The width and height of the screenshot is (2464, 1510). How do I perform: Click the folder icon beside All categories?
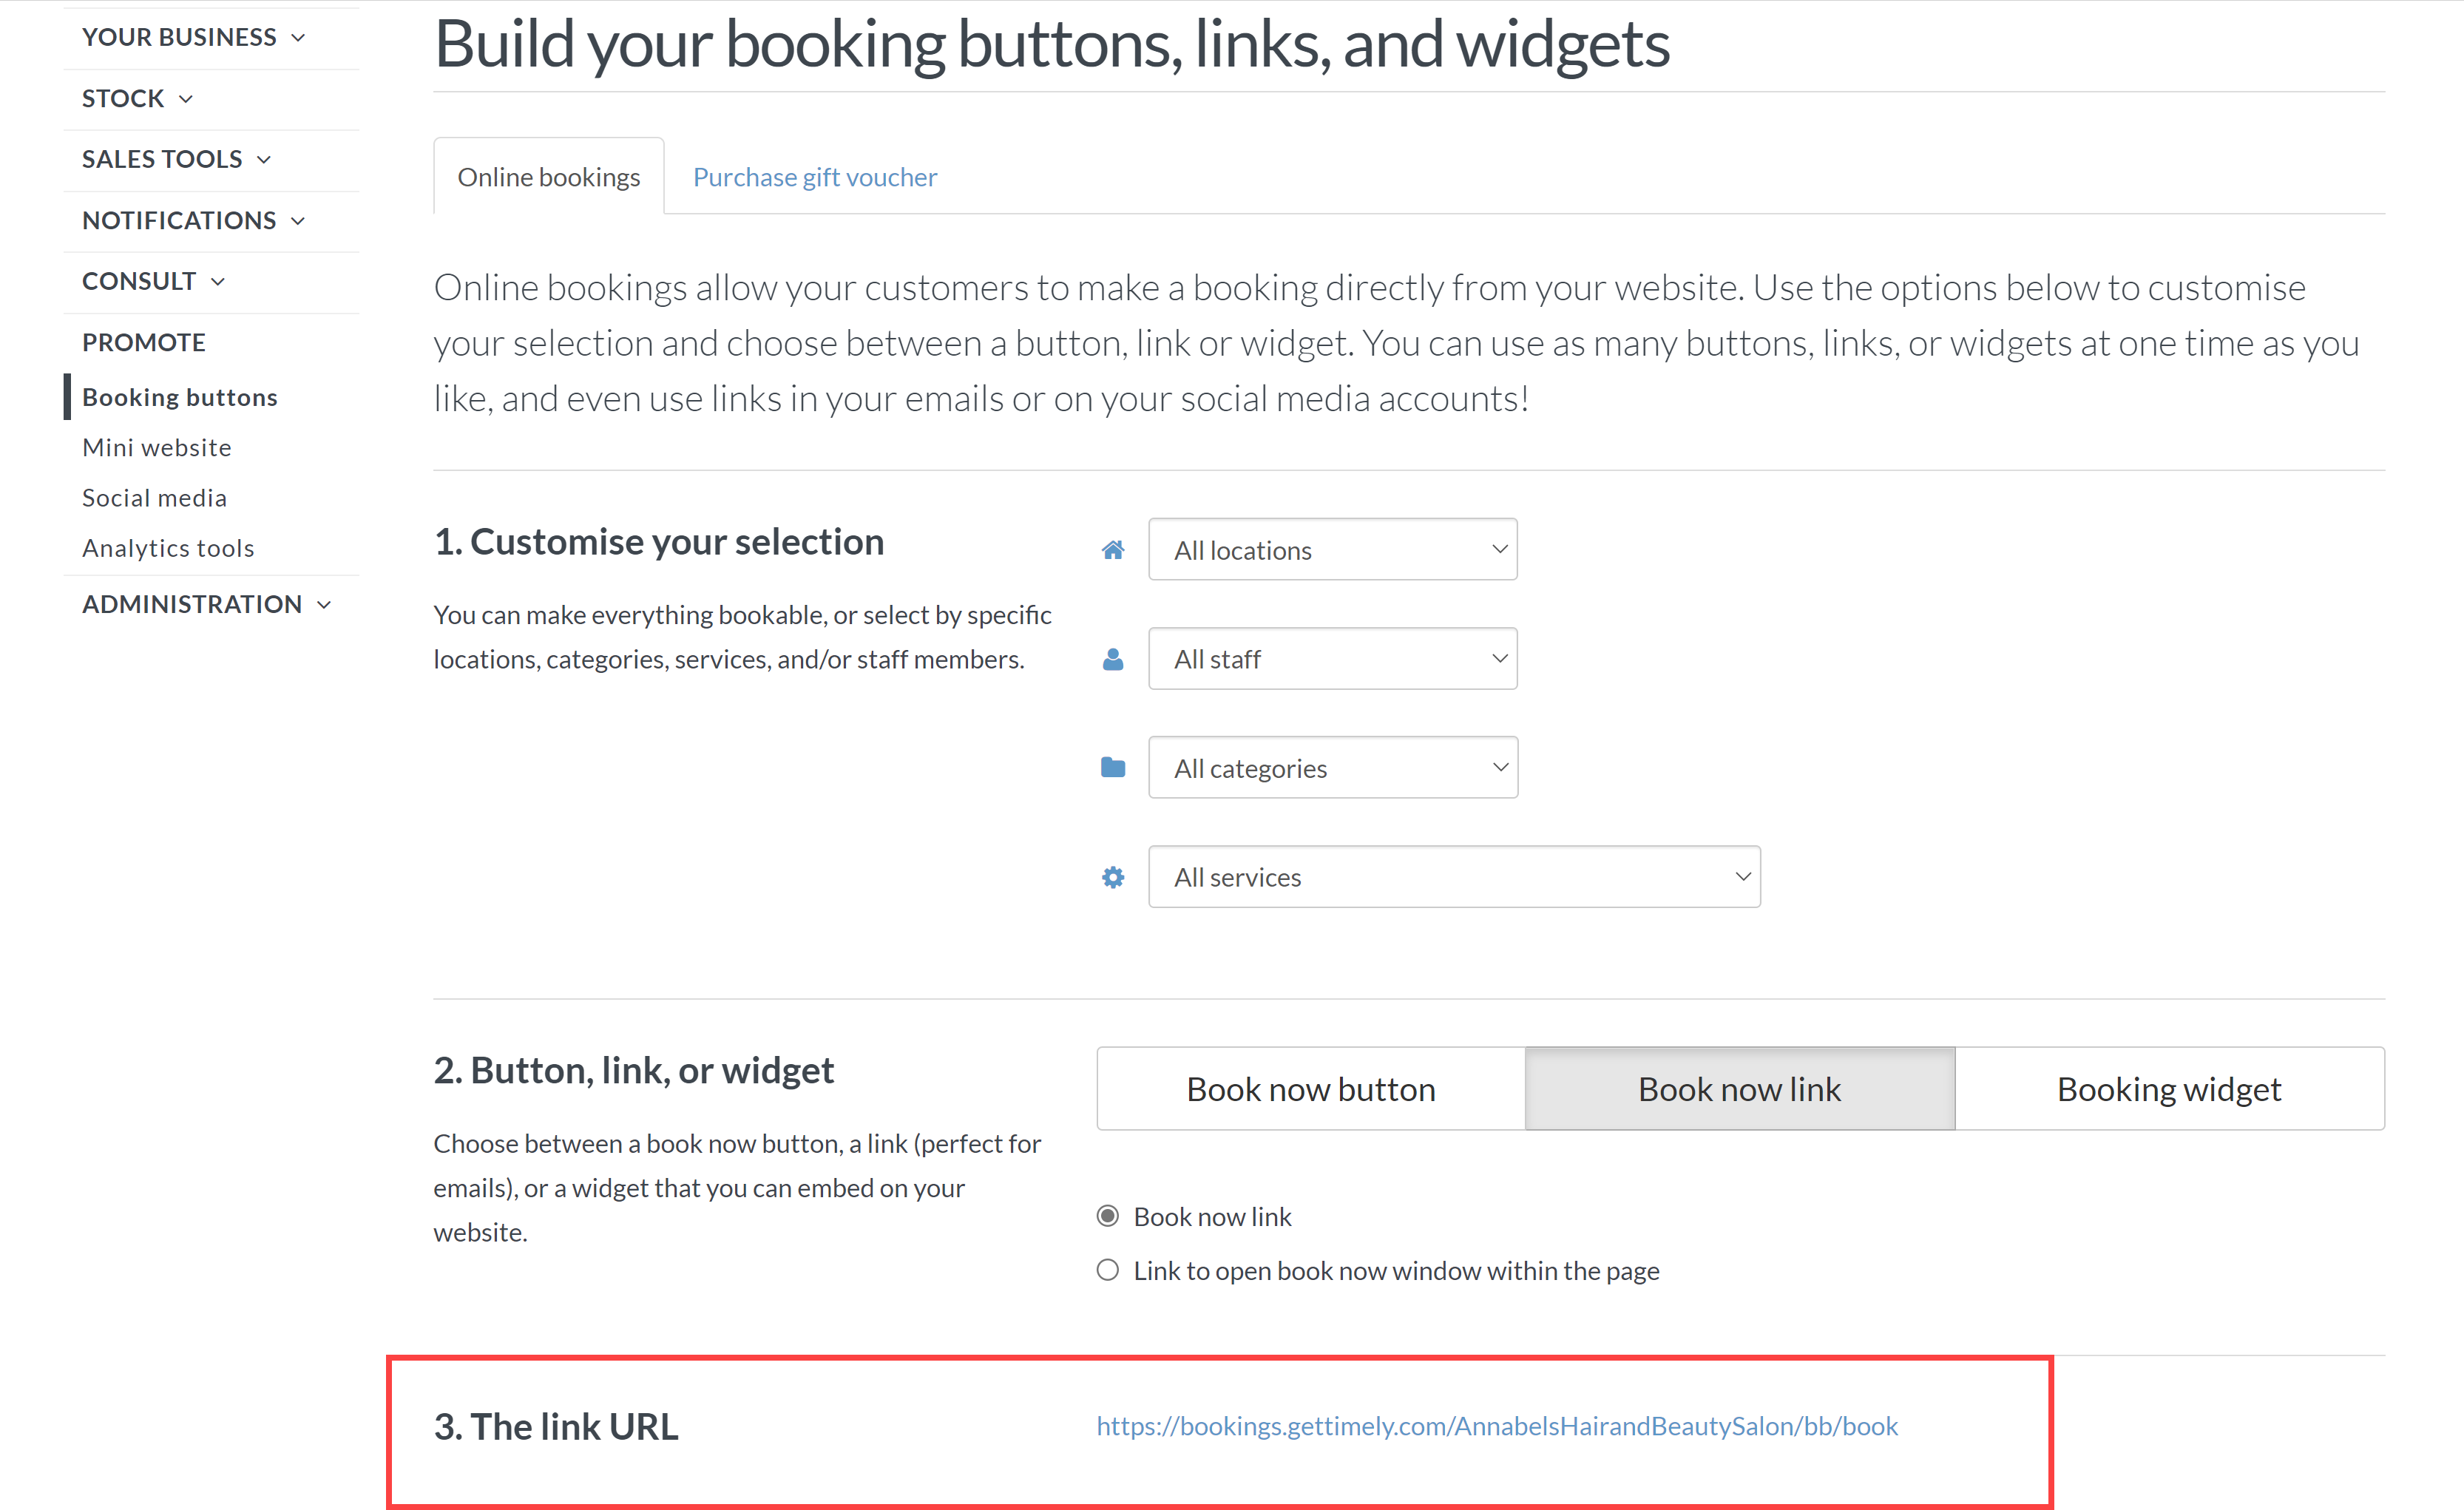[1113, 767]
